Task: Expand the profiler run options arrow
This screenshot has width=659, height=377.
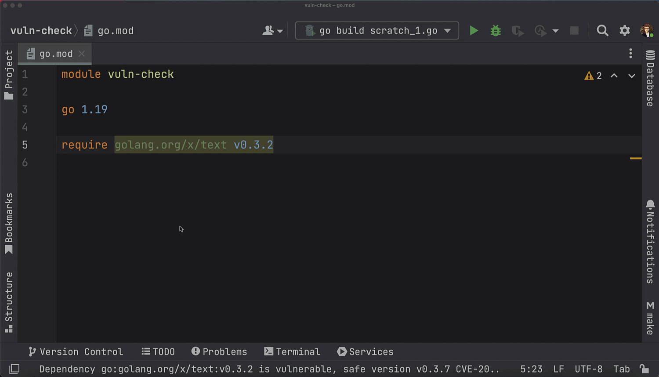Action: 556,31
